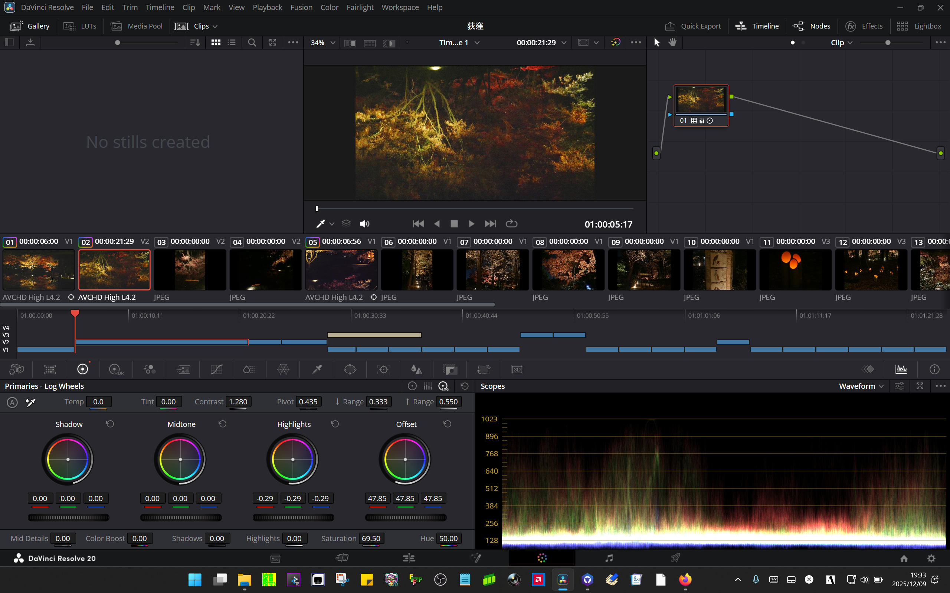Screen dimensions: 950x593
Task: Select clip 05 thumbnail
Action: (341, 270)
